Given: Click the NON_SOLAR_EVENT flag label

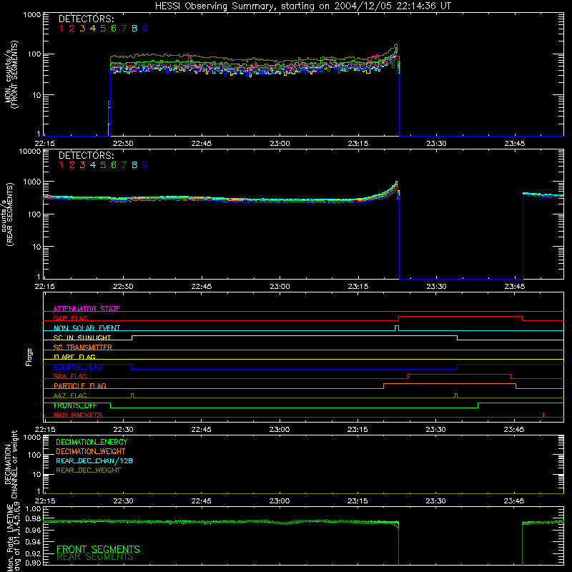Looking at the screenshot, I should coord(87,328).
